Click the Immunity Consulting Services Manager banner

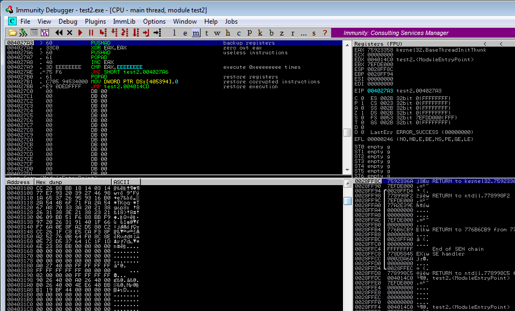[x=423, y=33]
